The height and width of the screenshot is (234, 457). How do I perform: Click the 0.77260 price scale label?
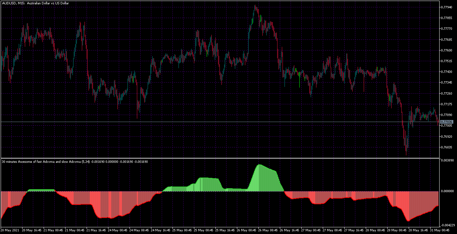[x=447, y=93]
